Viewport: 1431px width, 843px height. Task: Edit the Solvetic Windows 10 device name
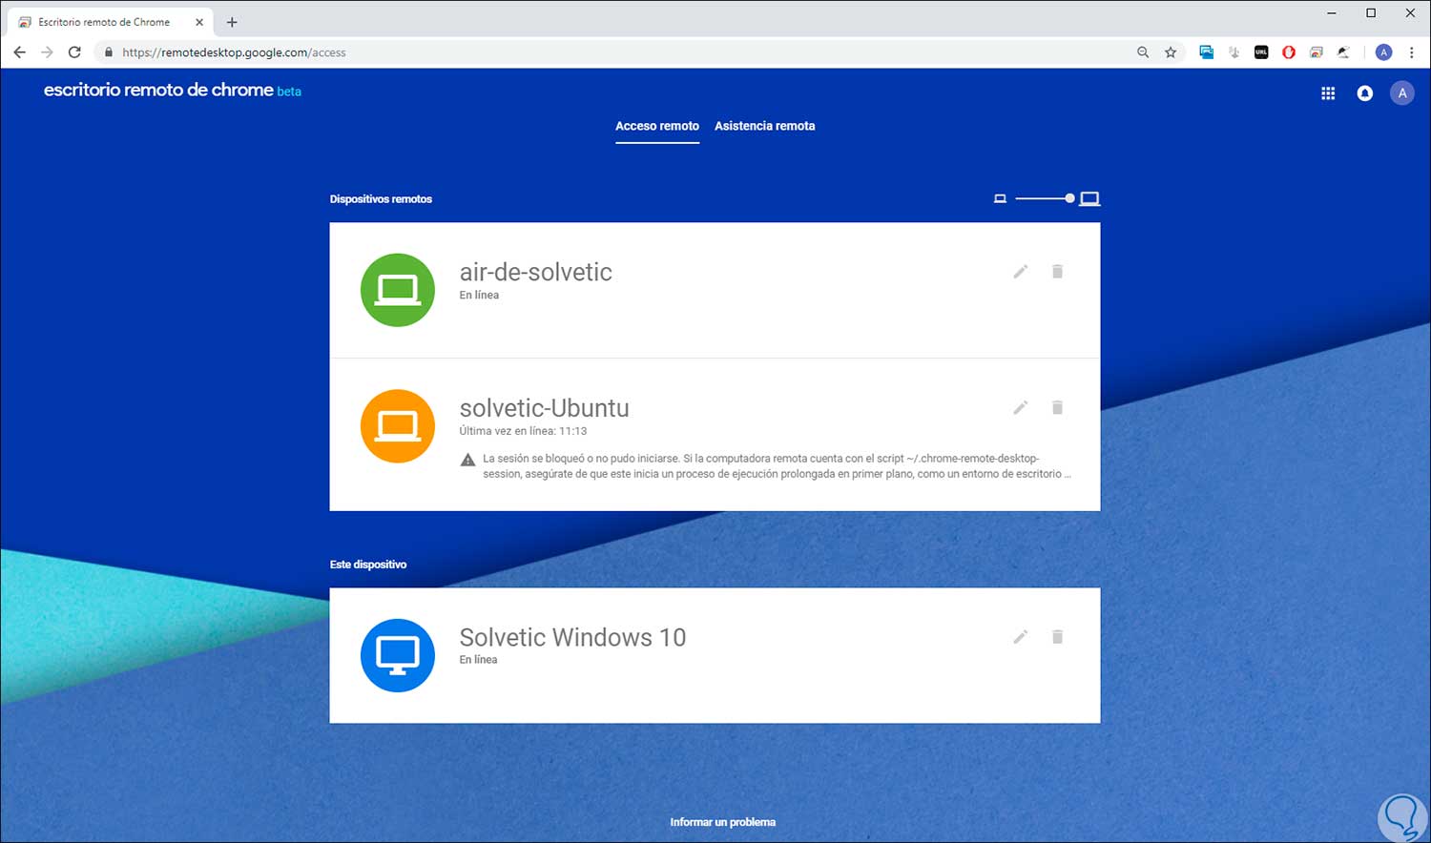point(1020,637)
